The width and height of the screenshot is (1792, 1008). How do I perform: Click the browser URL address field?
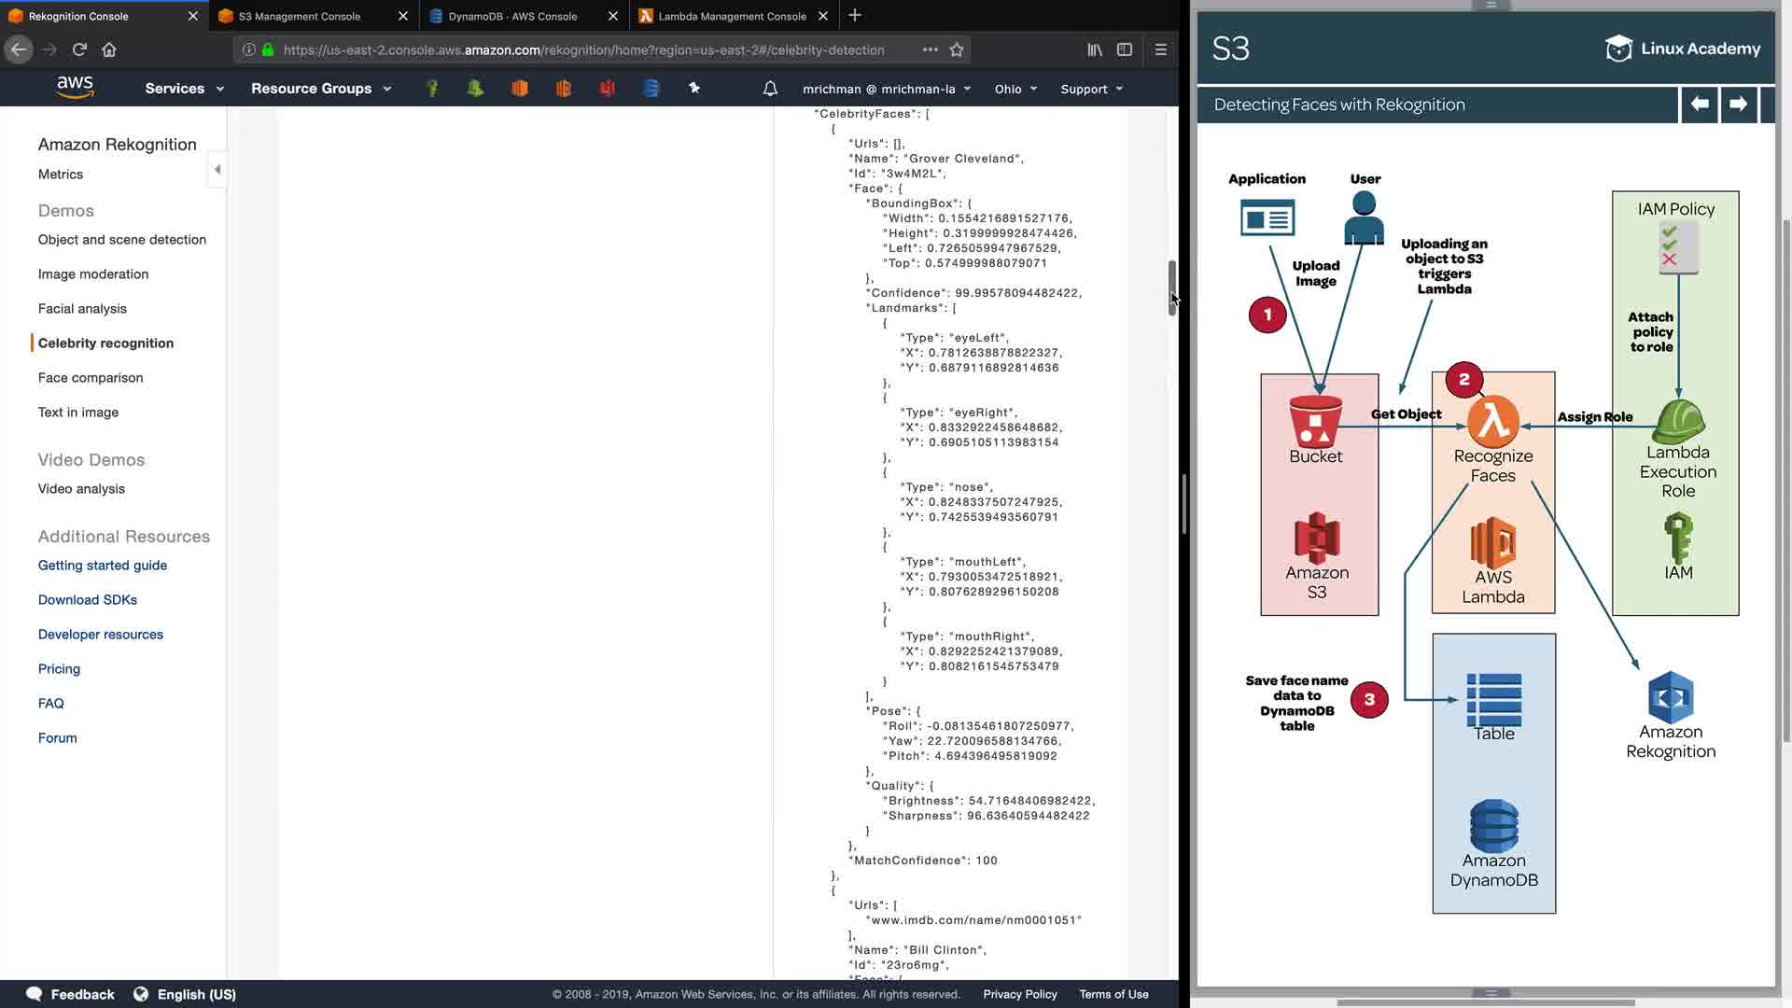click(x=583, y=49)
